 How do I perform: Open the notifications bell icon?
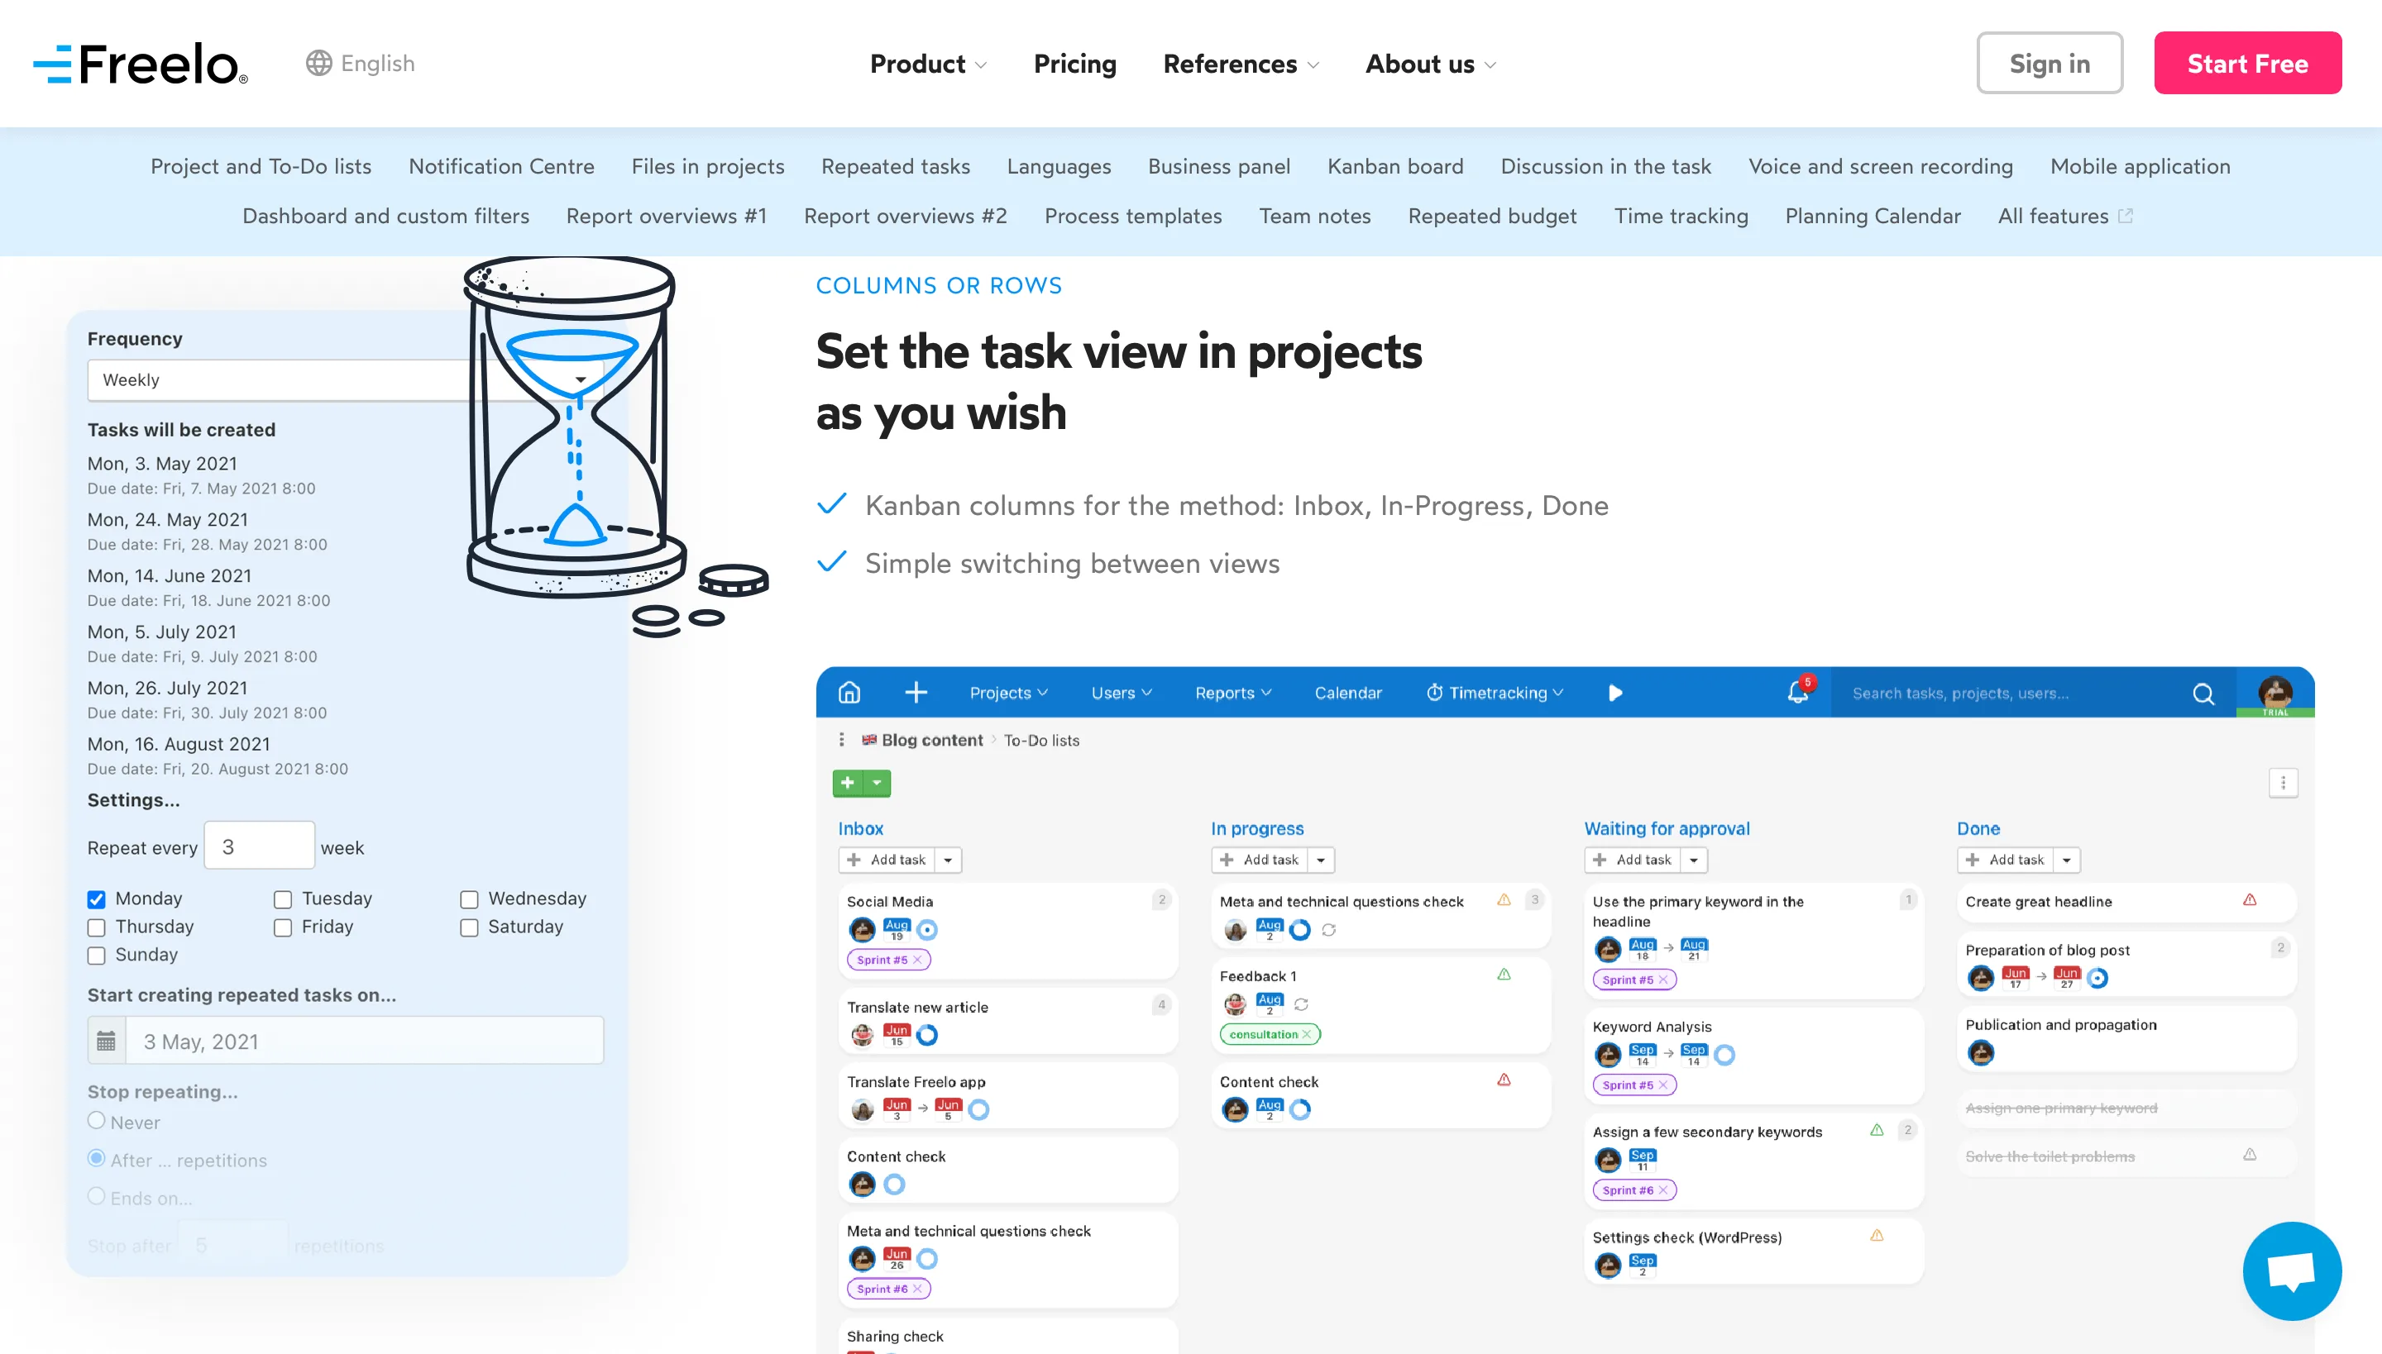(x=1798, y=693)
